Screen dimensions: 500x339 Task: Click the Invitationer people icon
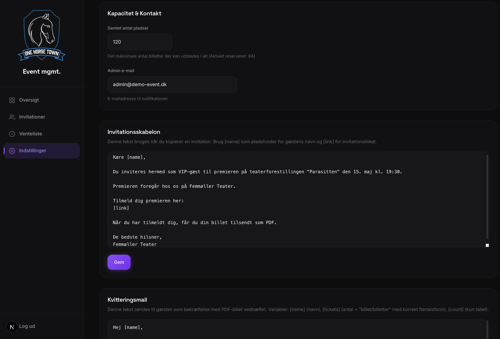pos(12,117)
